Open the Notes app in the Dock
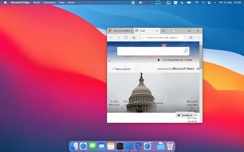 (111, 146)
